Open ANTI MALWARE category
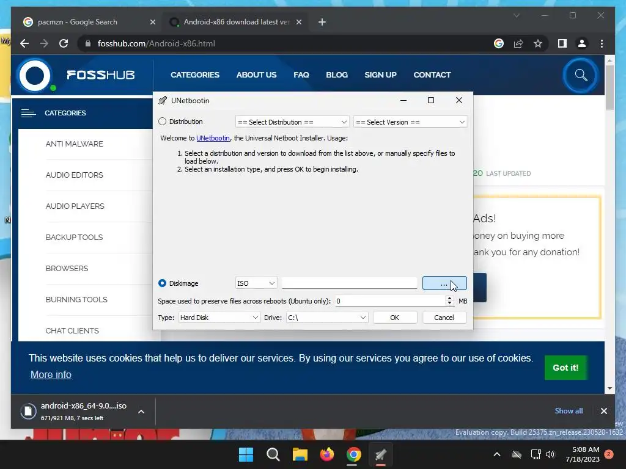The height and width of the screenshot is (469, 626). click(x=74, y=144)
